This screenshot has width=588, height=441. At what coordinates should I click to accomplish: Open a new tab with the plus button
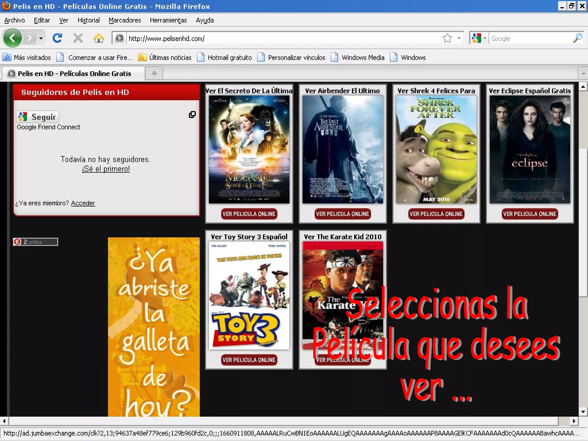(154, 73)
